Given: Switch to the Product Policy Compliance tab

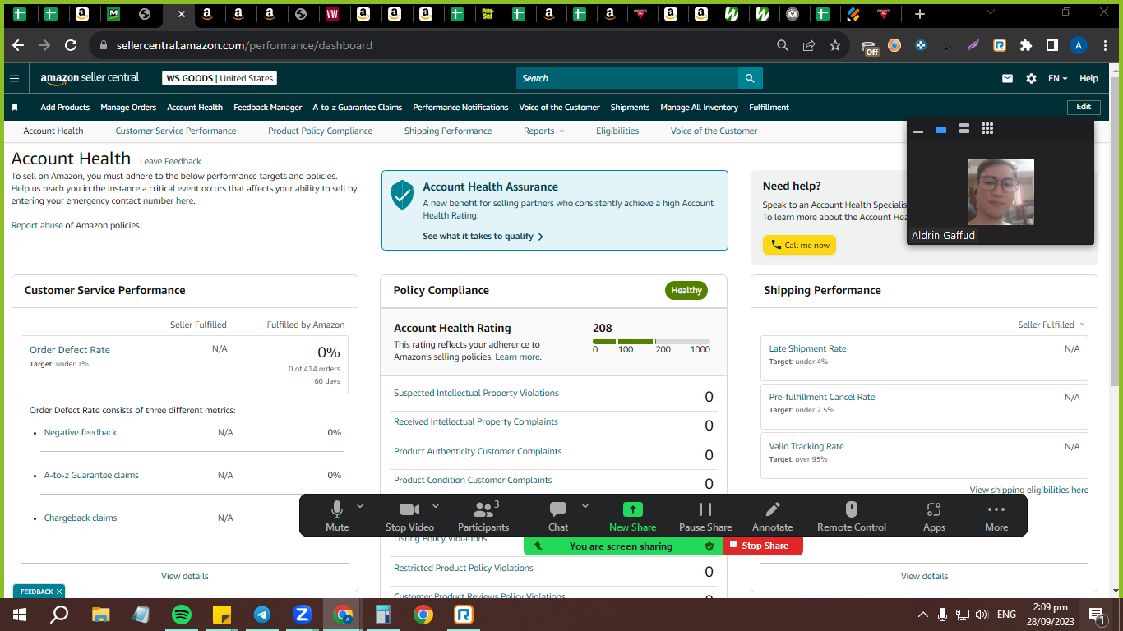Looking at the screenshot, I should tap(321, 131).
